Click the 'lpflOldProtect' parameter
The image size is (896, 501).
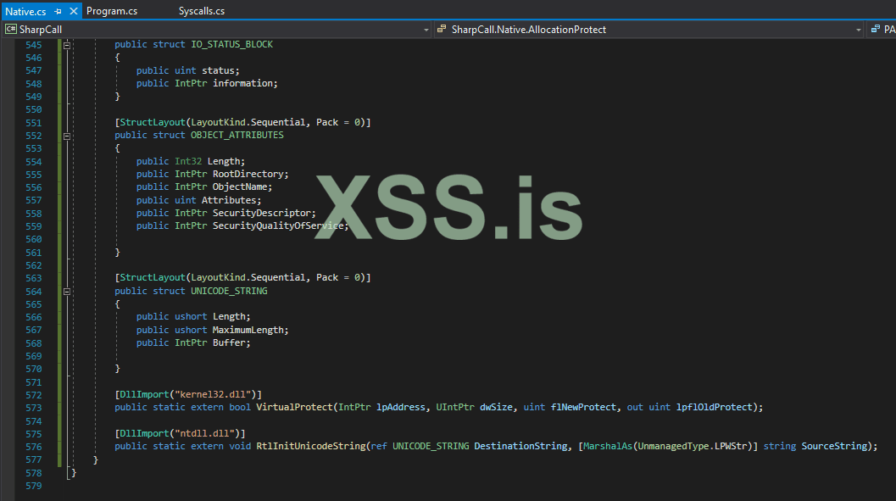click(x=715, y=407)
